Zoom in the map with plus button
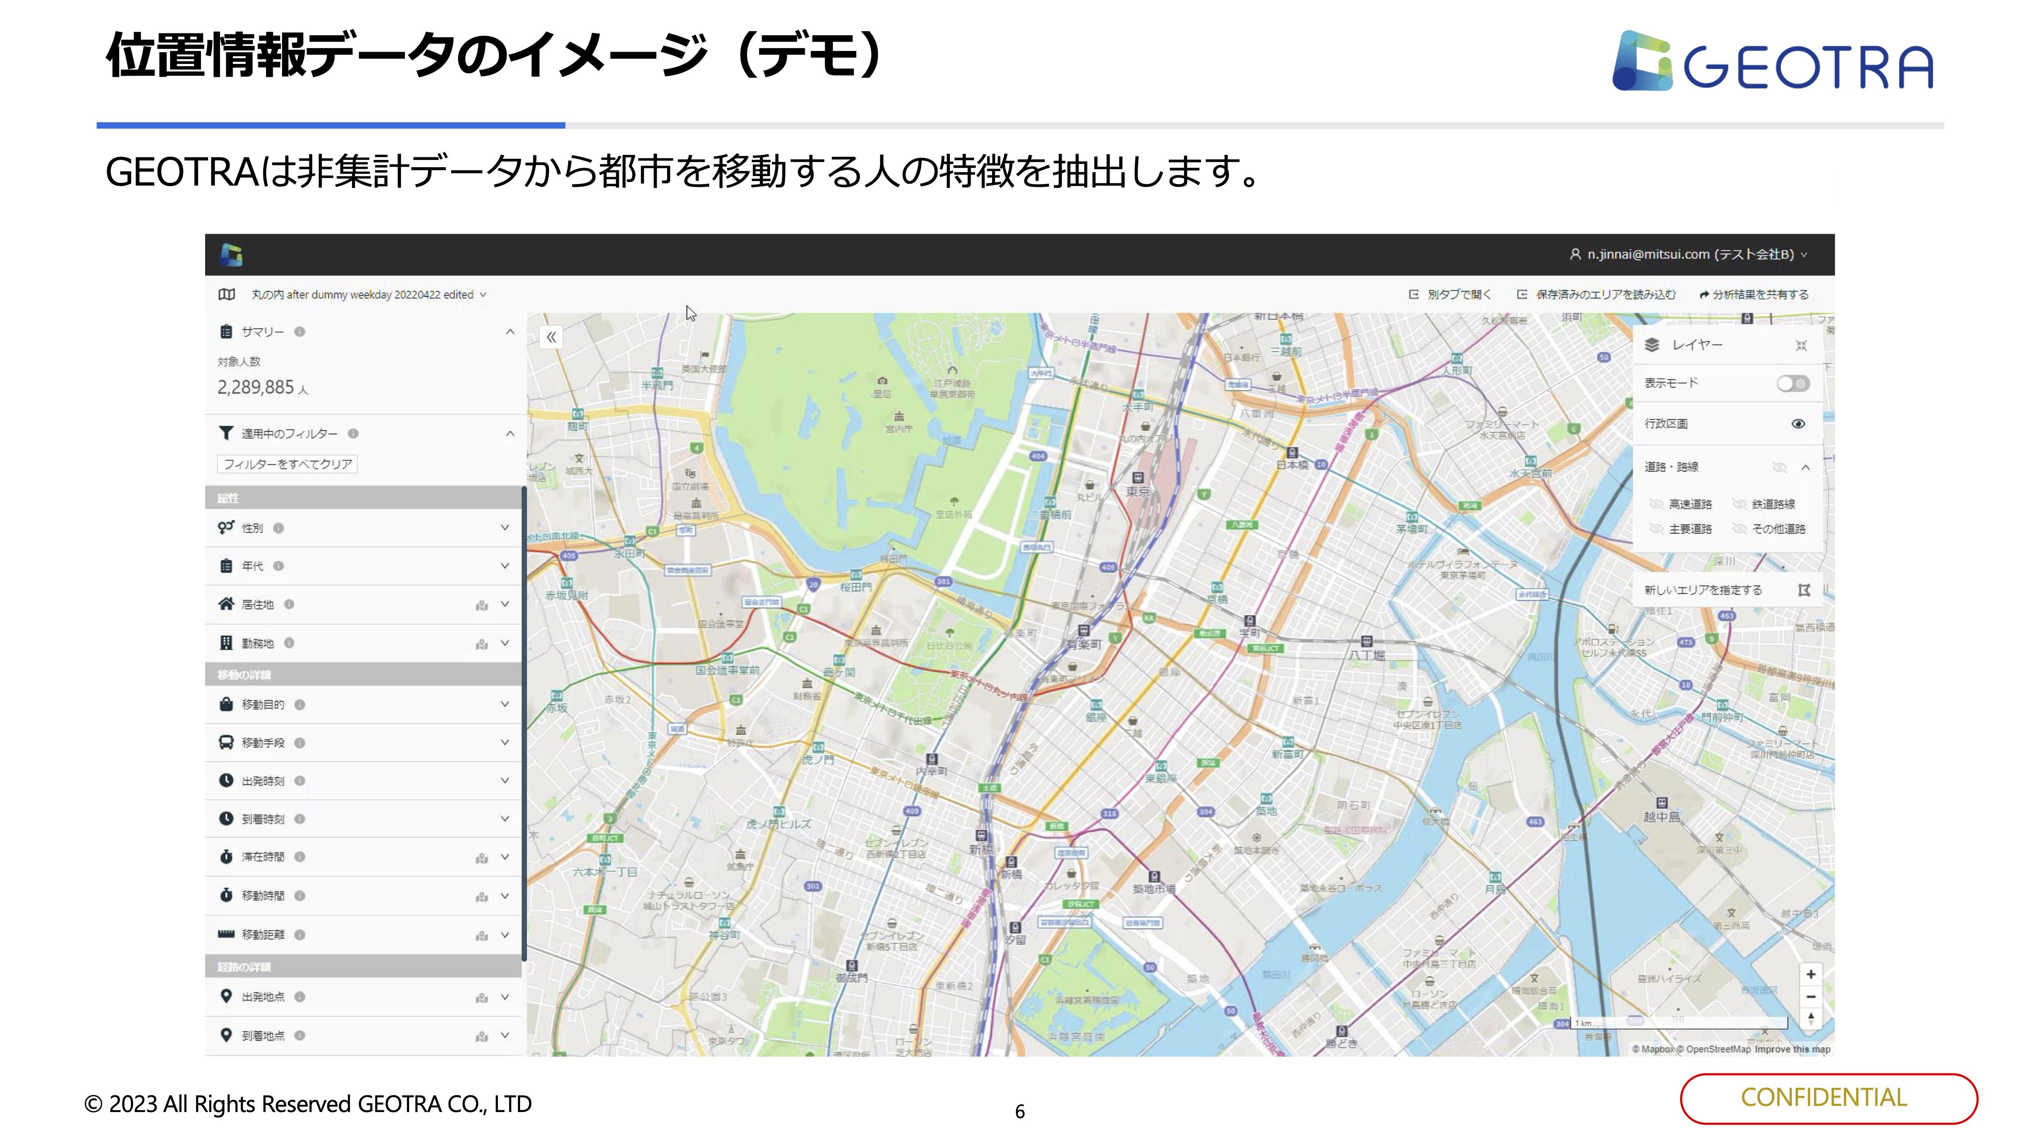Screen dimensions: 2041x1148 (1811, 975)
